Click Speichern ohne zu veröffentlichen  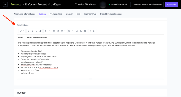click(x=147, y=5)
